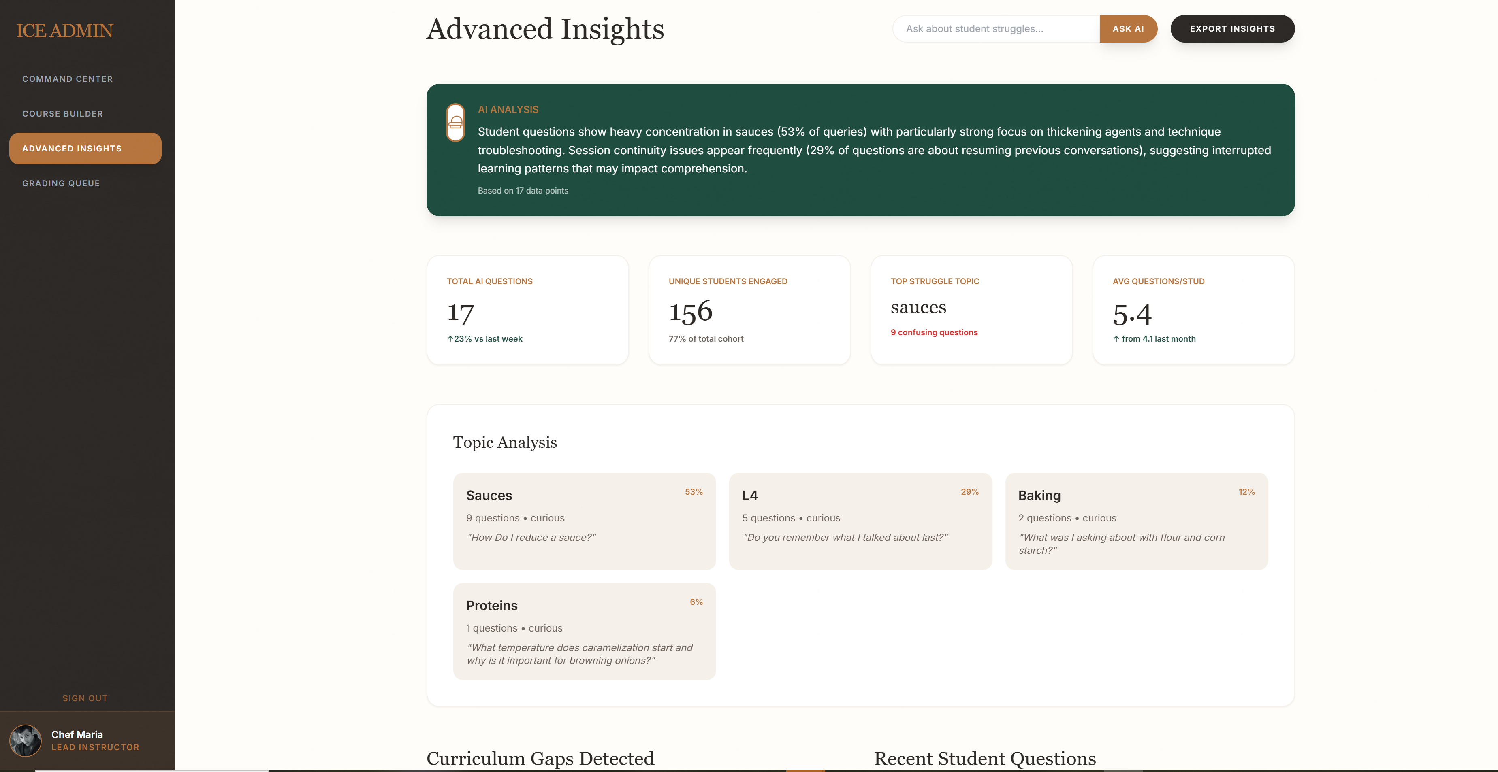
Task: Click the ICE ADMIN logo
Action: click(x=64, y=31)
